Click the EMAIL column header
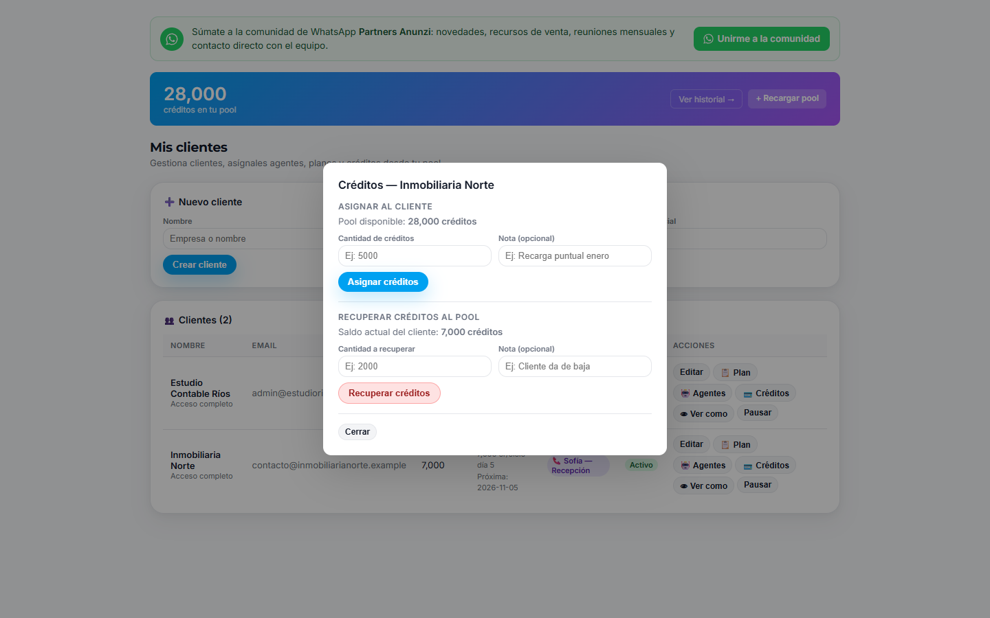 tap(264, 345)
